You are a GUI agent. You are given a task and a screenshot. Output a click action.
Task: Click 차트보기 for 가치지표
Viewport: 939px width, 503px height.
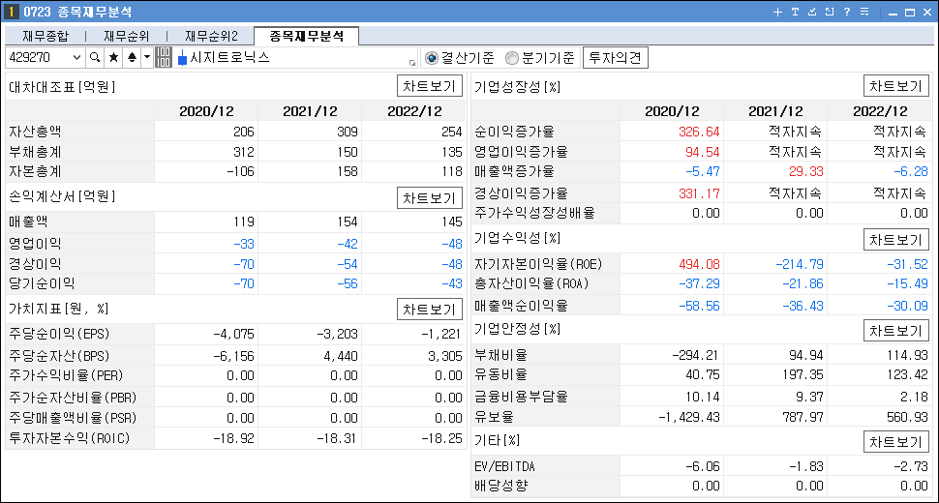click(430, 310)
